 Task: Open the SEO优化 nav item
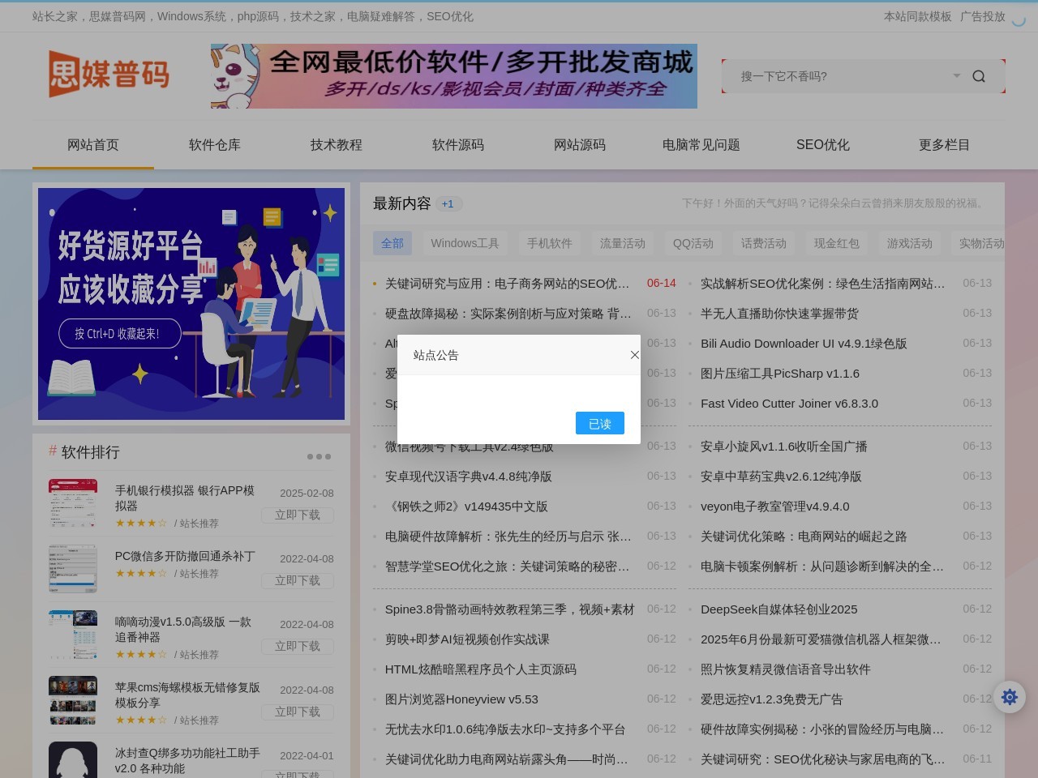[823, 145]
